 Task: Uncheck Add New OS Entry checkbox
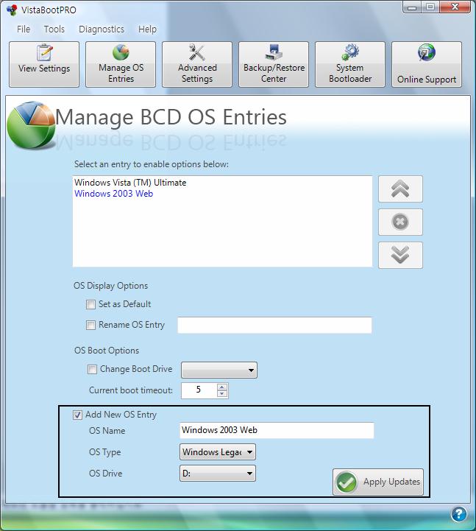pyautogui.click(x=77, y=415)
